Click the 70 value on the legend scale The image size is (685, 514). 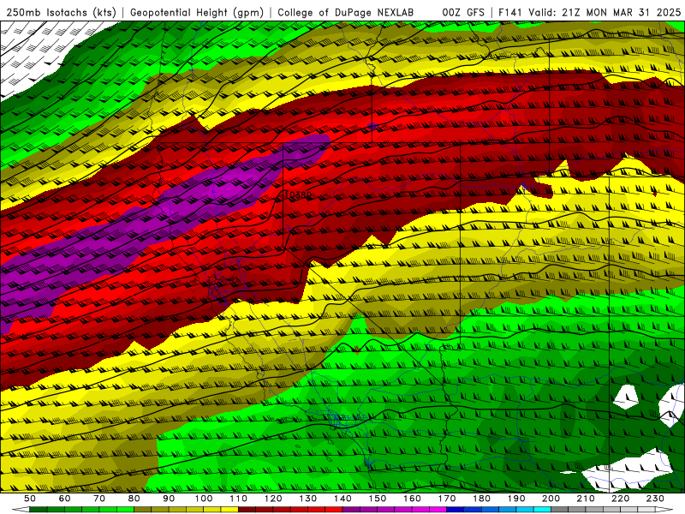coord(99,499)
